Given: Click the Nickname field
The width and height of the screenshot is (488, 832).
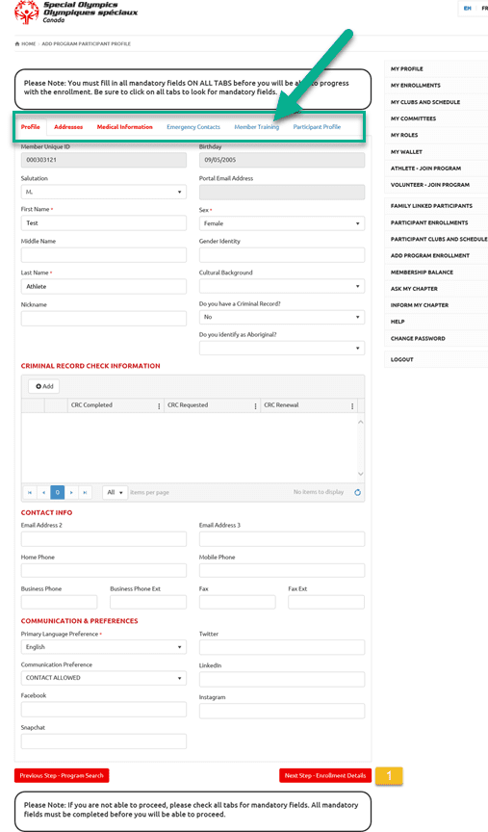Looking at the screenshot, I should (x=104, y=319).
